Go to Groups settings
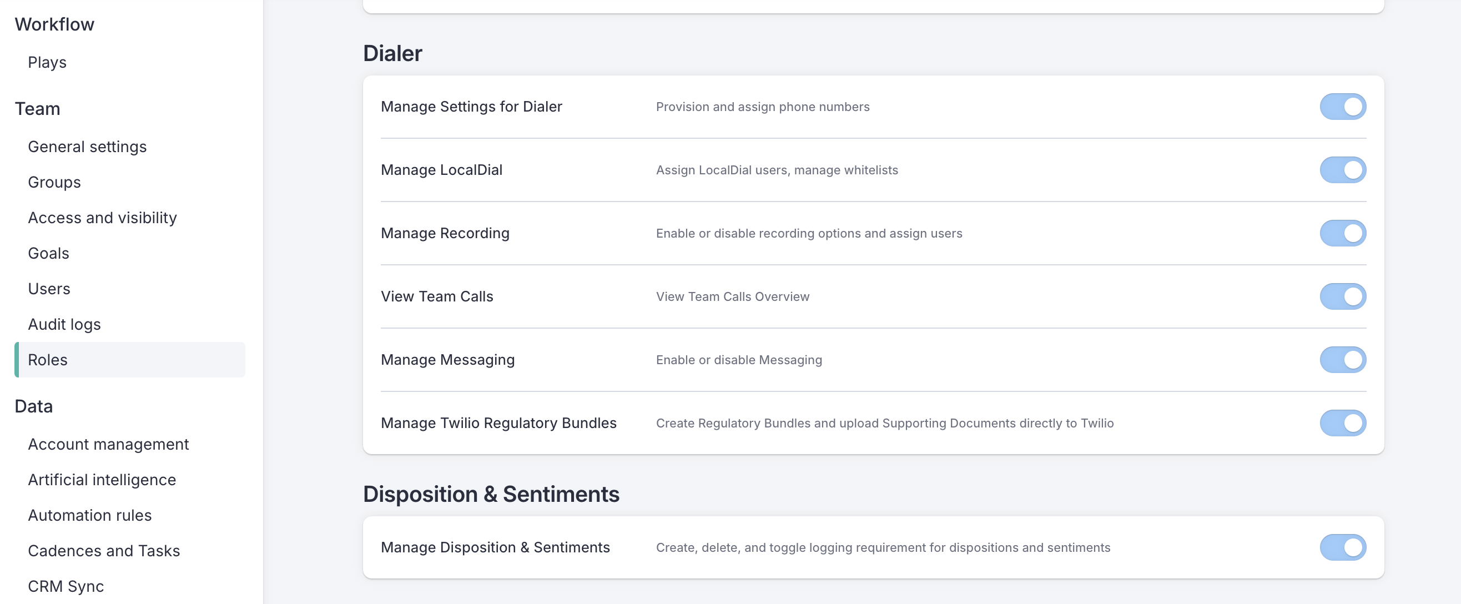This screenshot has height=604, width=1461. click(54, 183)
